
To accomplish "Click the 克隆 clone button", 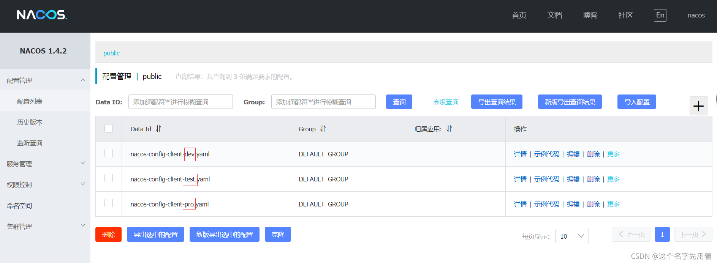I will (x=278, y=234).
